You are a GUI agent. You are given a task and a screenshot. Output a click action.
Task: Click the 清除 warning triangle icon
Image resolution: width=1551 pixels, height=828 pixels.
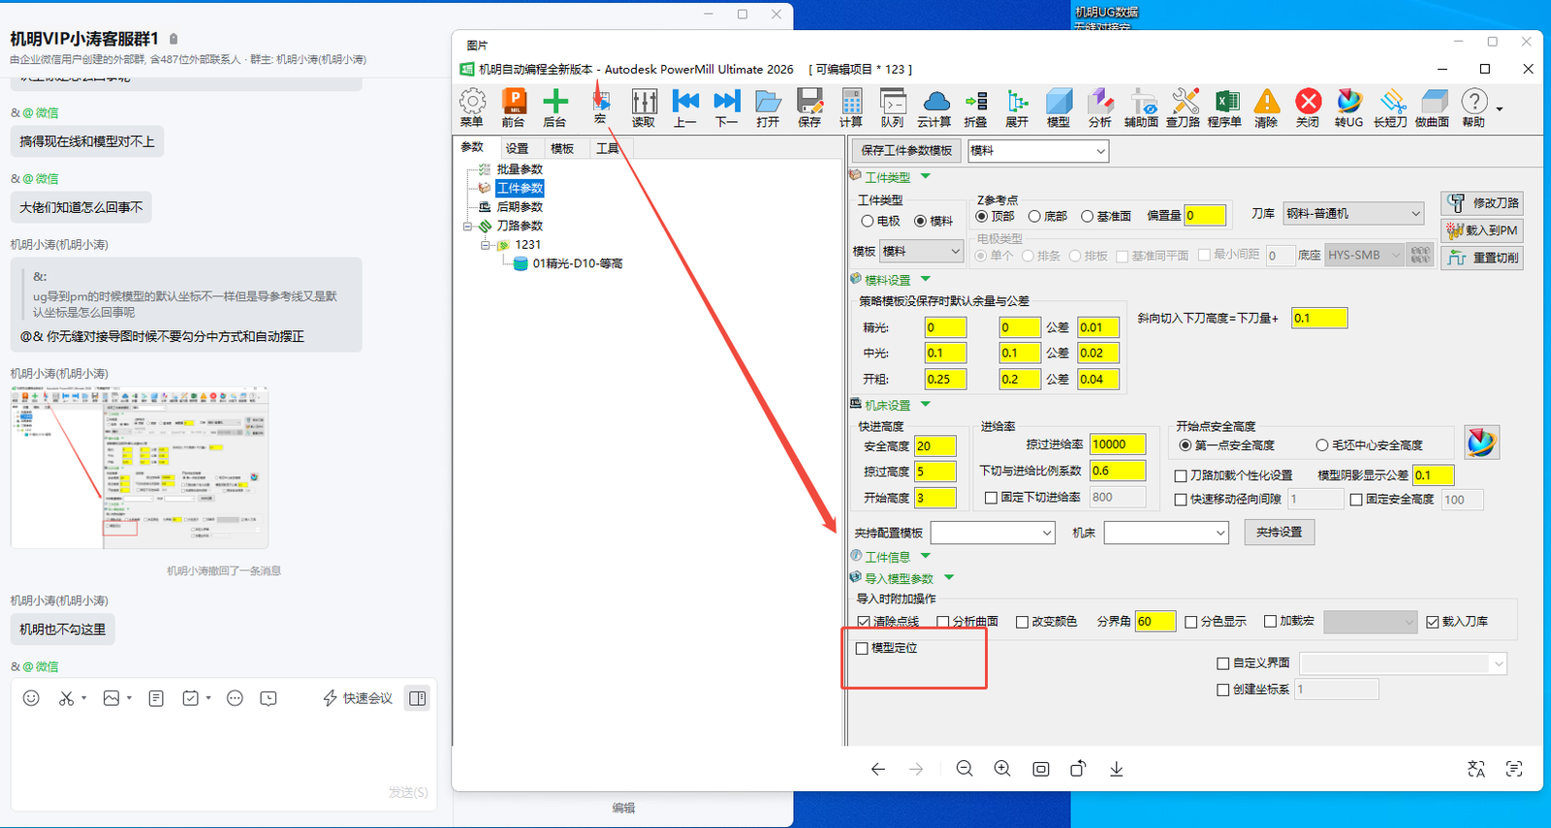[x=1266, y=107]
